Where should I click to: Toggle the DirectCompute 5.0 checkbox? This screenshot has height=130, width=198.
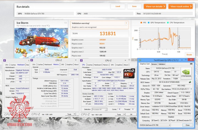tap(177, 120)
